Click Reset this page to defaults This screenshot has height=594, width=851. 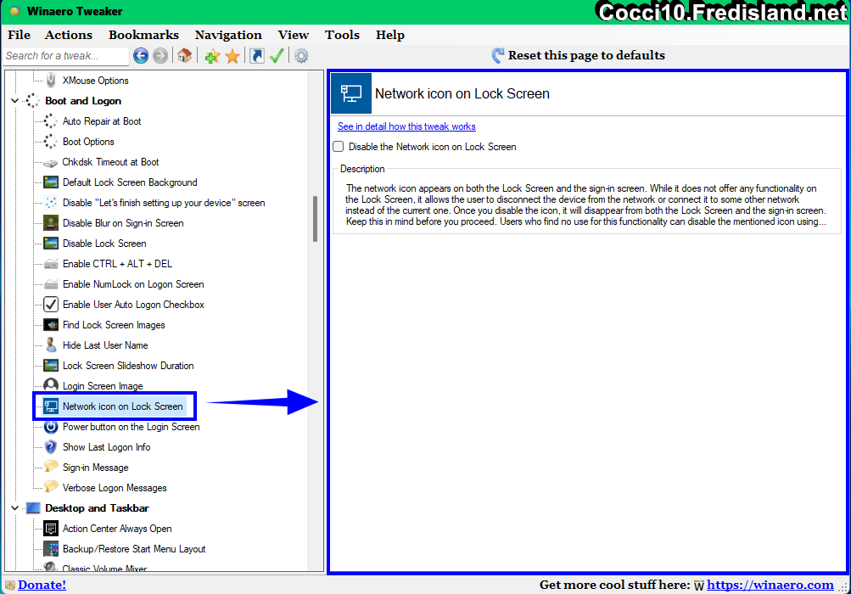pyautogui.click(x=578, y=55)
